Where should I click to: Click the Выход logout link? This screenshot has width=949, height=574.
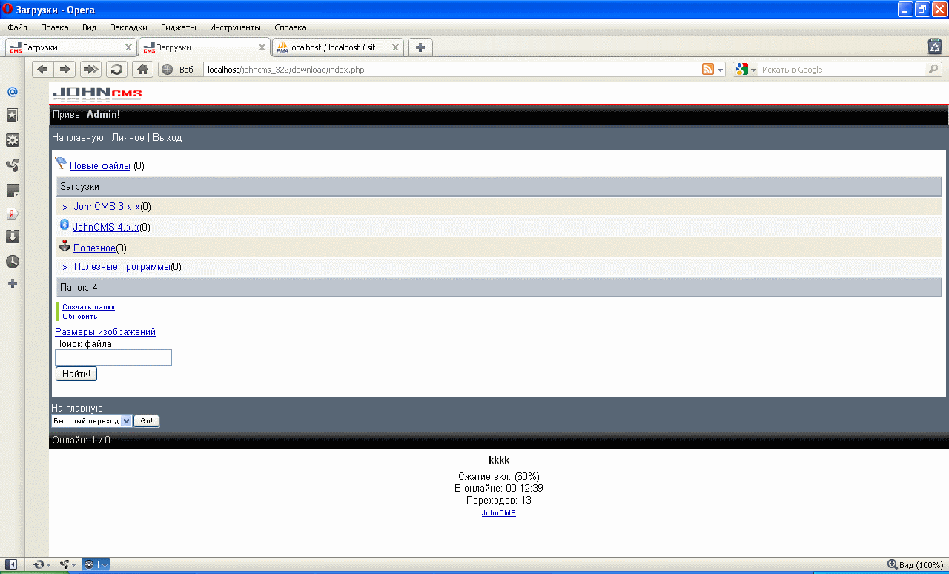coord(167,138)
